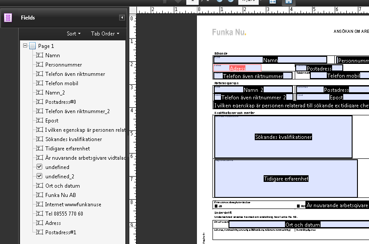Click the purple Fields panel icon
The image size is (369, 244).
point(8,18)
